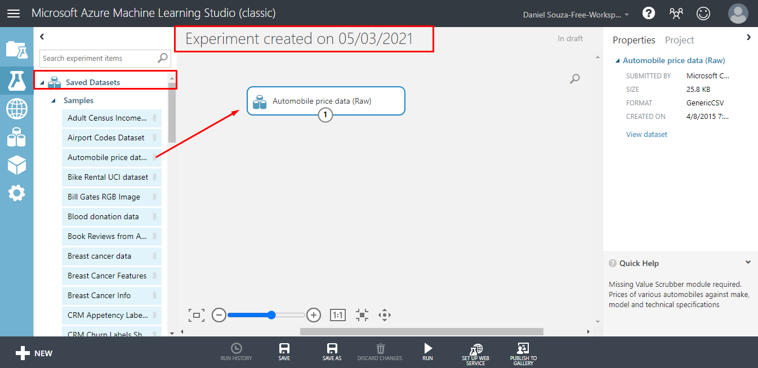The image size is (758, 368).
Task: Click the Help question mark icon
Action: tap(649, 13)
